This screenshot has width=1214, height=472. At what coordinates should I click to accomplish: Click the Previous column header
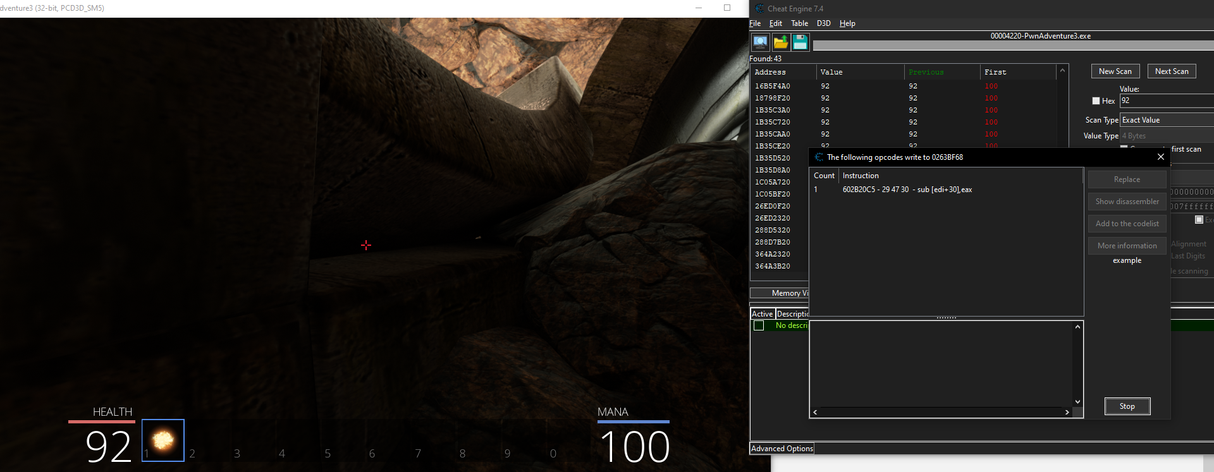pos(942,72)
